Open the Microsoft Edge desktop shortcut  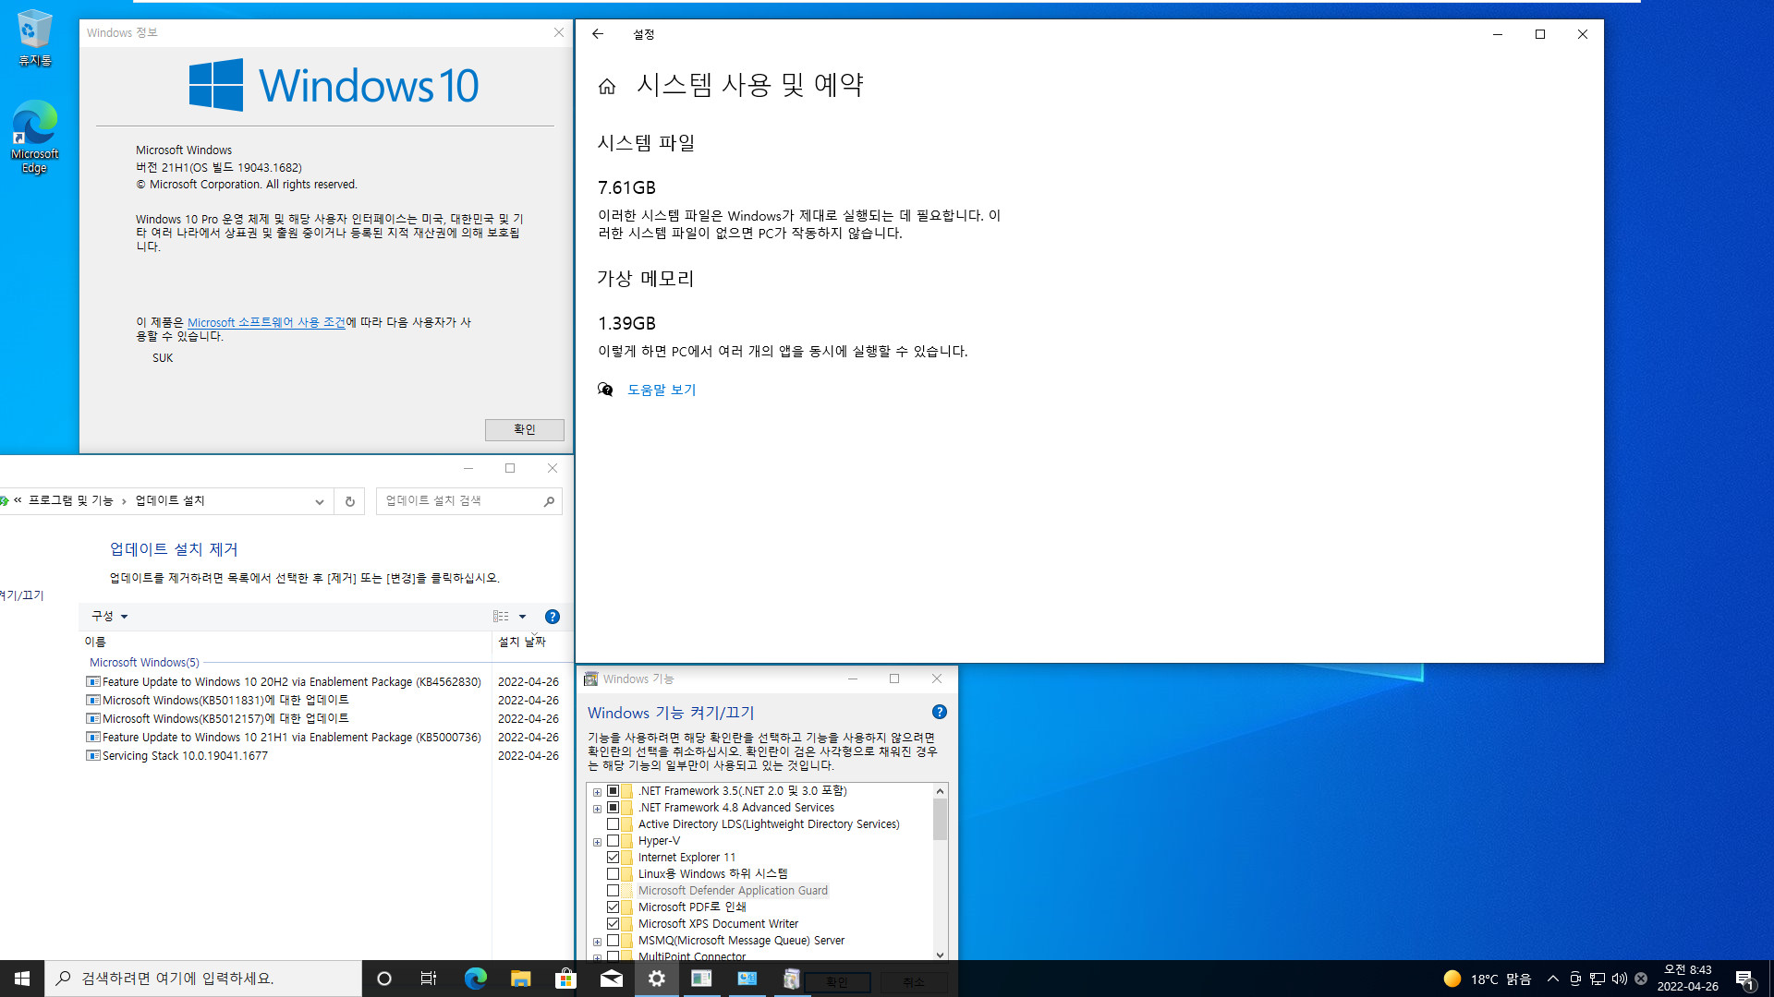point(34,137)
